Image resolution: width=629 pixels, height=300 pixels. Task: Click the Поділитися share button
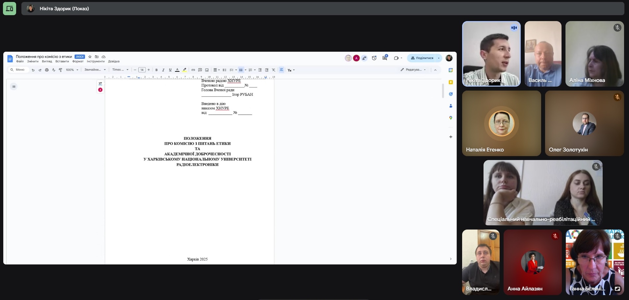(422, 58)
